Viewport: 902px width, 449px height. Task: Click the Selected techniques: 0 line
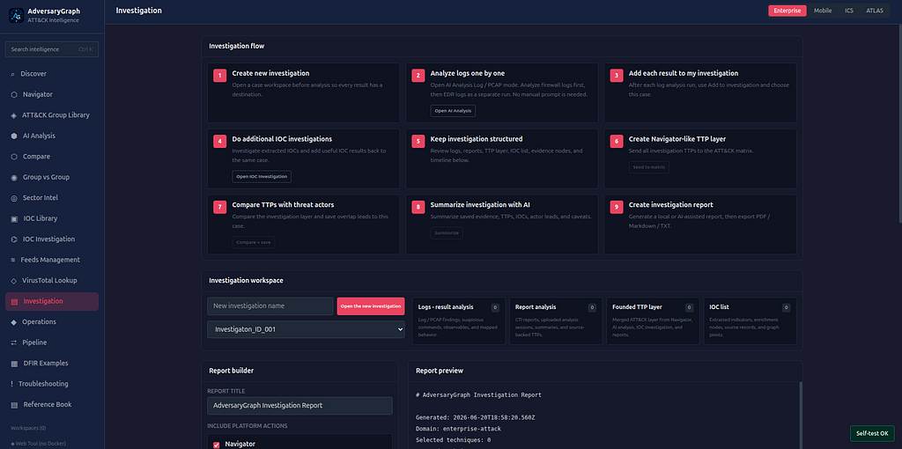[452, 440]
